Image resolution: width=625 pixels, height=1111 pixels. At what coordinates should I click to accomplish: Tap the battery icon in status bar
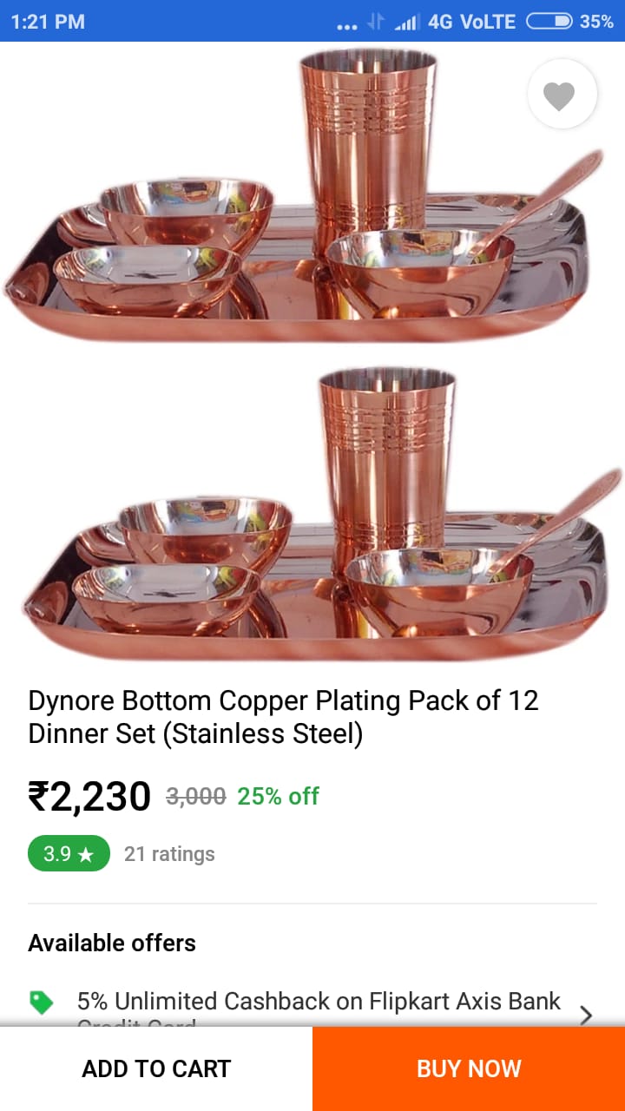pyautogui.click(x=549, y=21)
